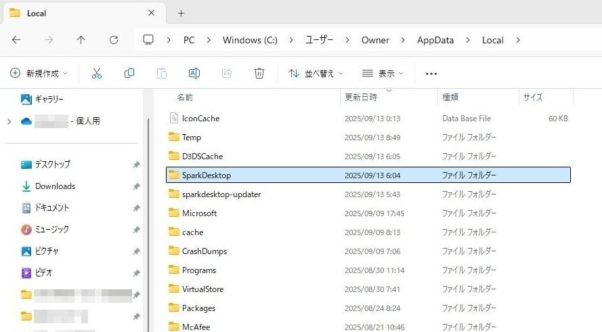The height and width of the screenshot is (332, 602).
Task: Refresh the current folder view
Action: tap(114, 39)
